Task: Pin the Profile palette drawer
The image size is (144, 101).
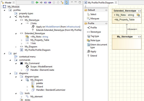Action: coord(106,24)
